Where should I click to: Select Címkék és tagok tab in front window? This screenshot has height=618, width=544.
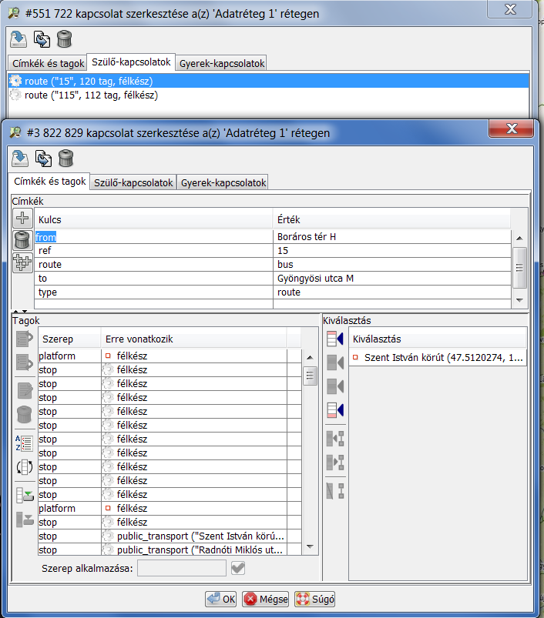click(x=50, y=182)
